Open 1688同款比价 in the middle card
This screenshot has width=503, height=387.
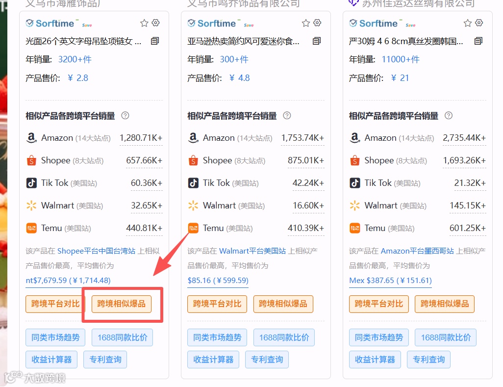tap(284, 337)
